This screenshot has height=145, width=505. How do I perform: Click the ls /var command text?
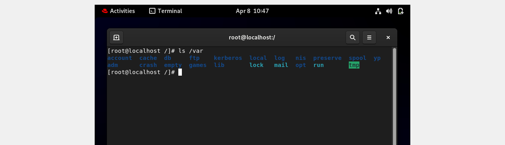(191, 51)
